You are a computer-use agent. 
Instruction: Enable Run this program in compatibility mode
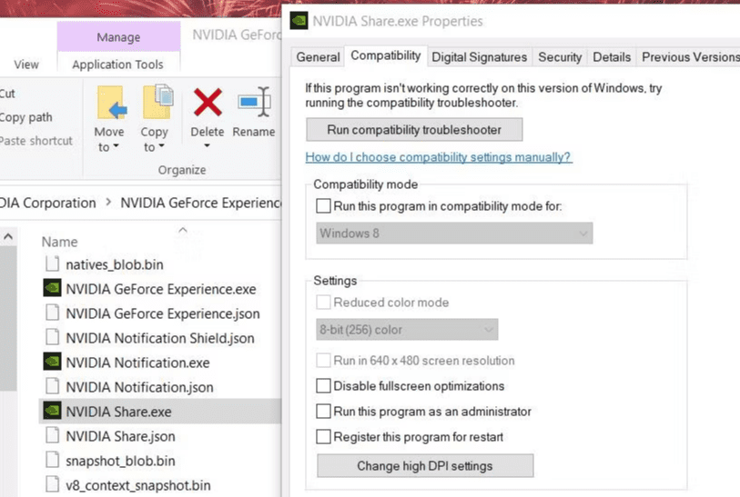tap(323, 206)
